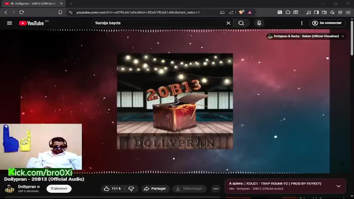Open the Leo AI sparkle icon

point(332,12)
